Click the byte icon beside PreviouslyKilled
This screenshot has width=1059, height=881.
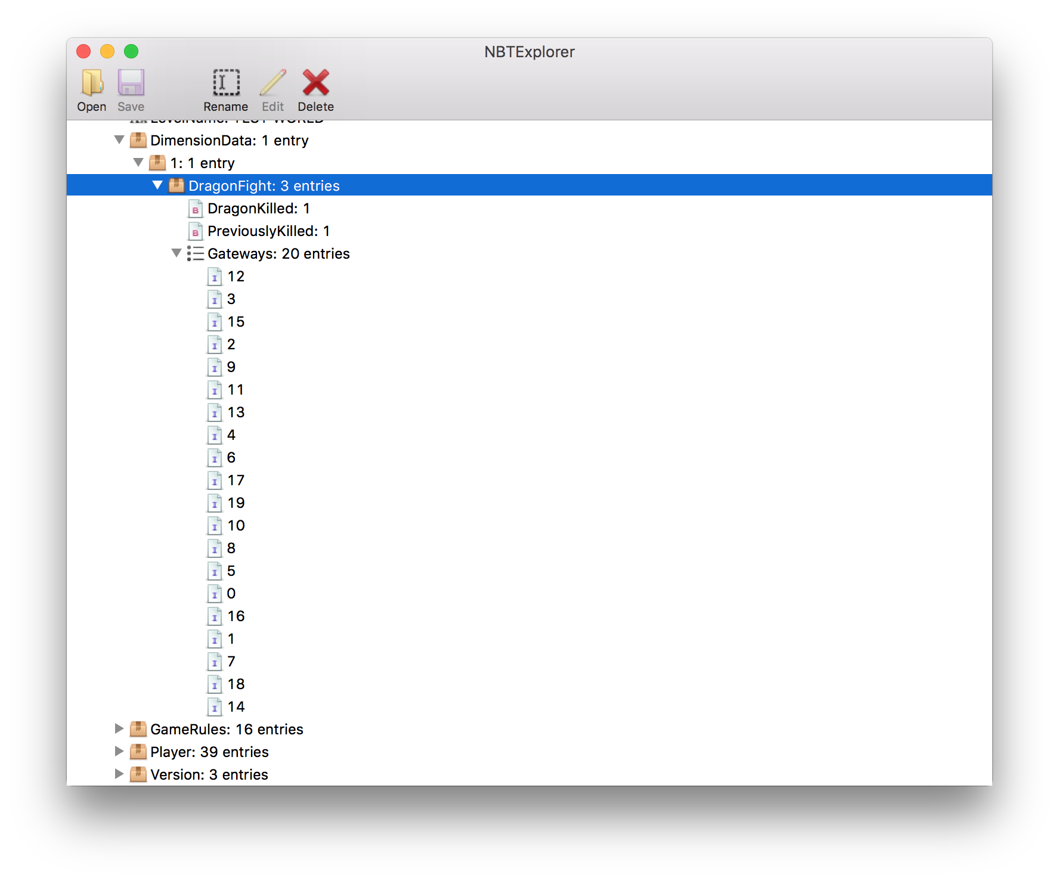(x=195, y=231)
